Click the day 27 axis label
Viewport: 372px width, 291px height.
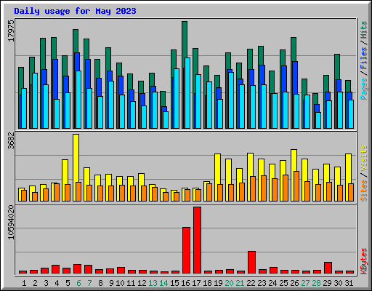pyautogui.click(x=305, y=283)
